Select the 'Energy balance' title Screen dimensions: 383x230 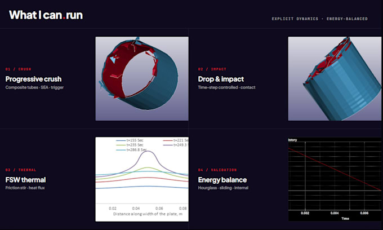click(x=222, y=180)
